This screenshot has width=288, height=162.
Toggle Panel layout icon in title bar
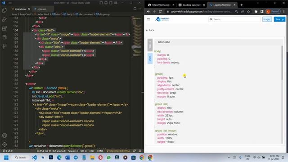pyautogui.click(x=106, y=3)
